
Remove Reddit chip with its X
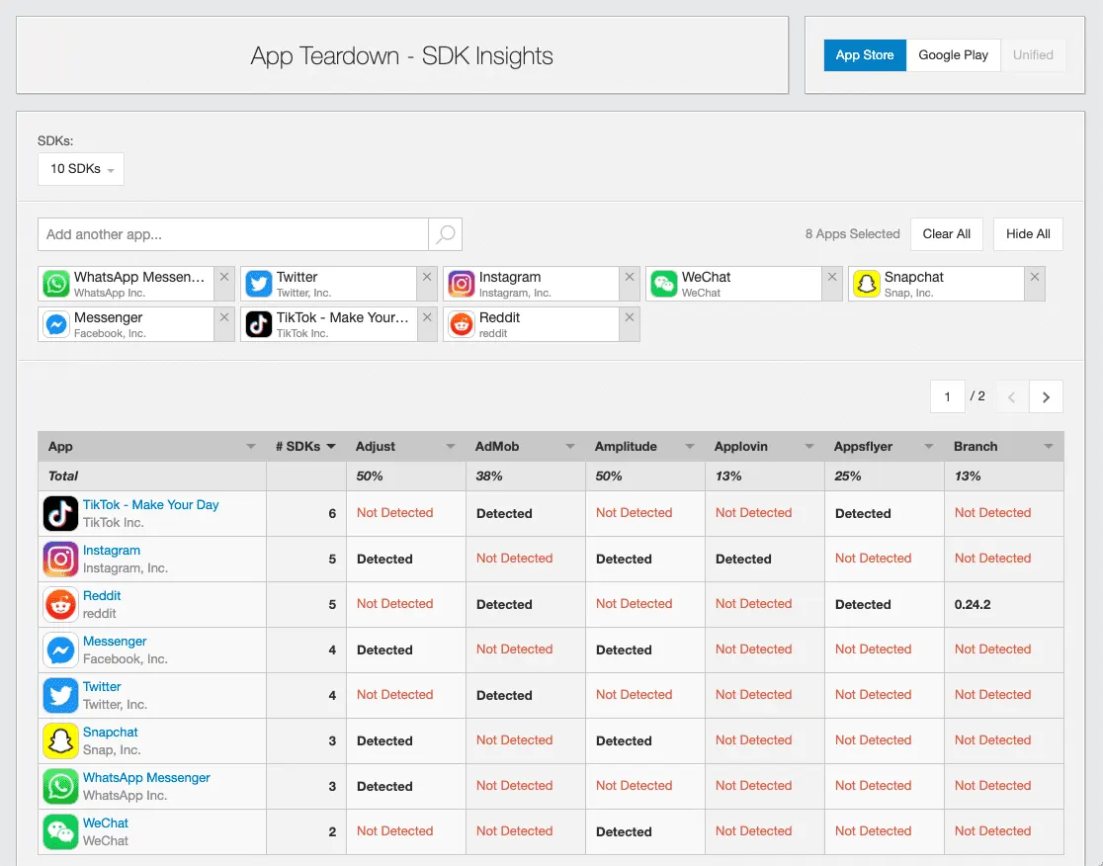[x=630, y=317]
